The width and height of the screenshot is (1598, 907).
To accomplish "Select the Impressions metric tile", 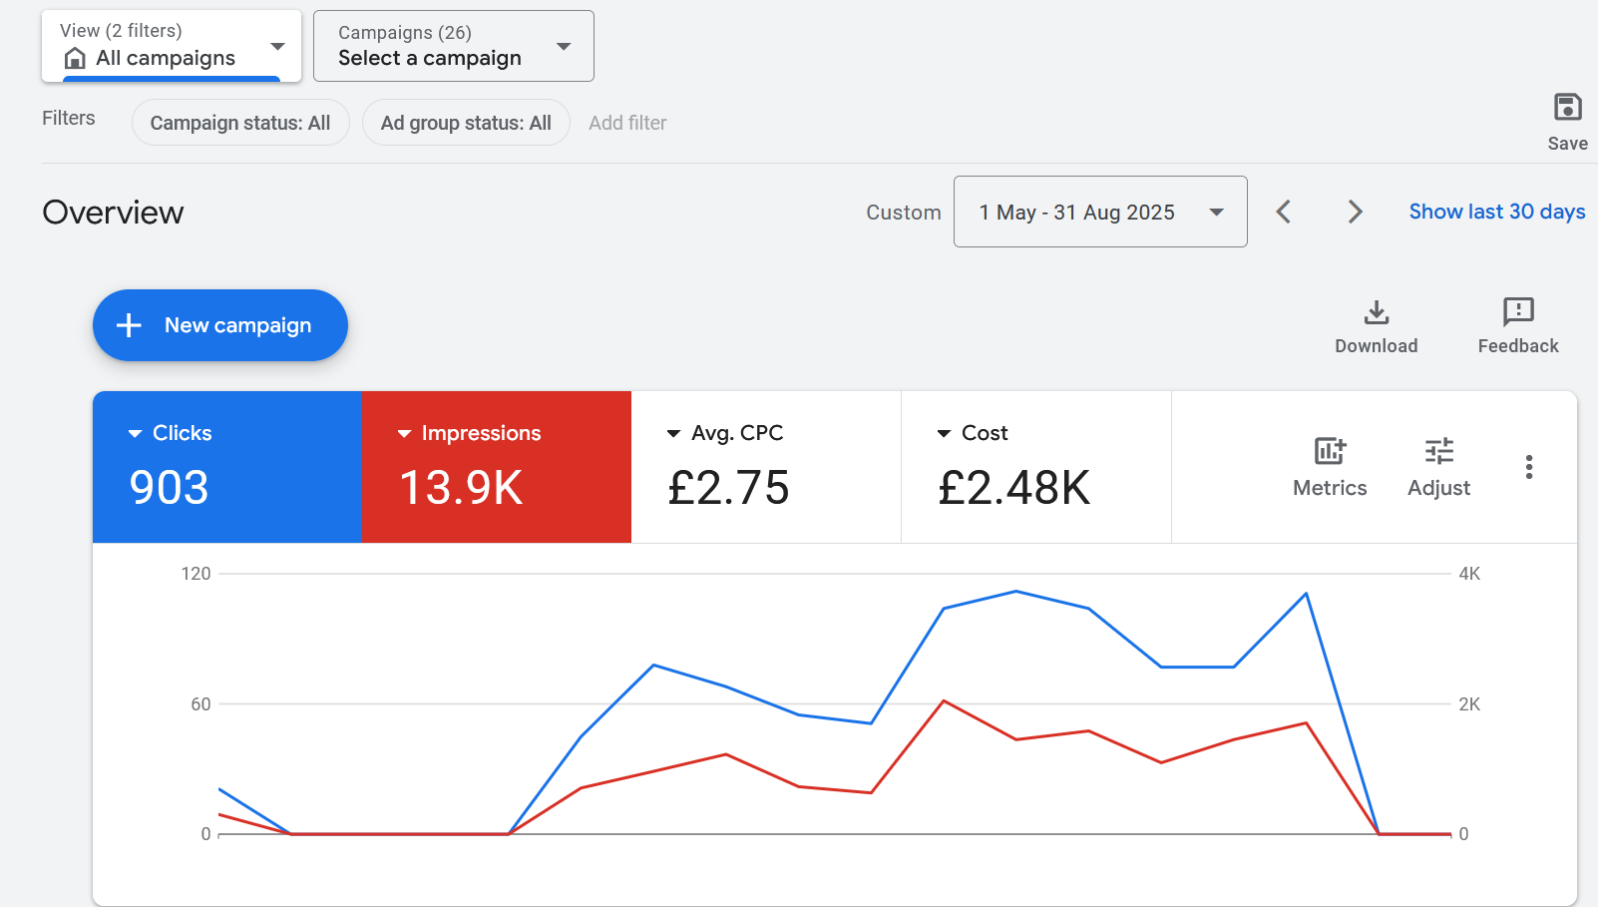I will [x=497, y=467].
